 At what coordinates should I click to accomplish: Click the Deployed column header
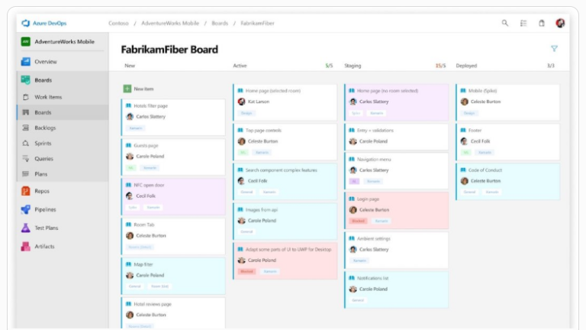click(x=466, y=66)
